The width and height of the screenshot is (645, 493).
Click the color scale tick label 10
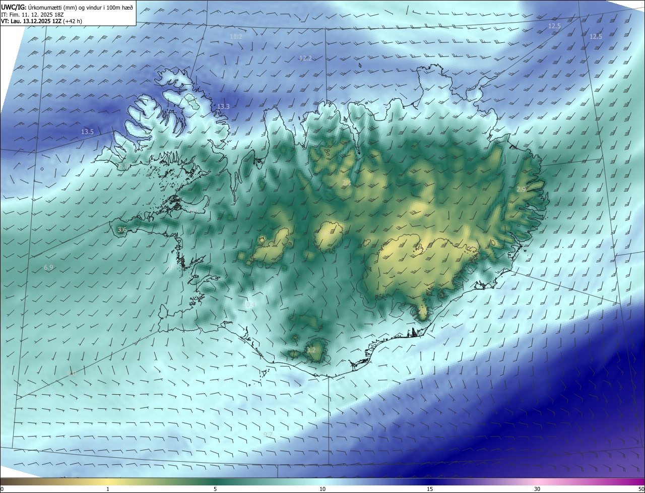322,489
